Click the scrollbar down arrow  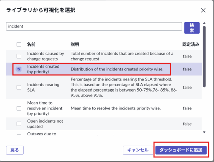tap(204, 132)
